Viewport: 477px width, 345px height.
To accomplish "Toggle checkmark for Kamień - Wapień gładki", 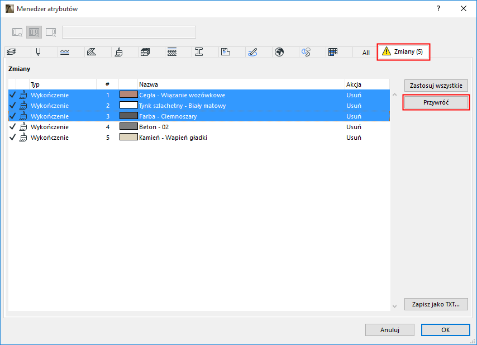I will tap(12, 138).
